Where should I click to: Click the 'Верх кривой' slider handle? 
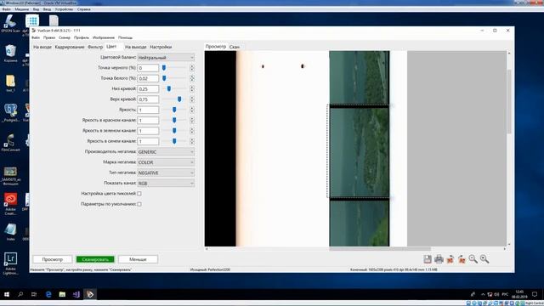coord(179,99)
